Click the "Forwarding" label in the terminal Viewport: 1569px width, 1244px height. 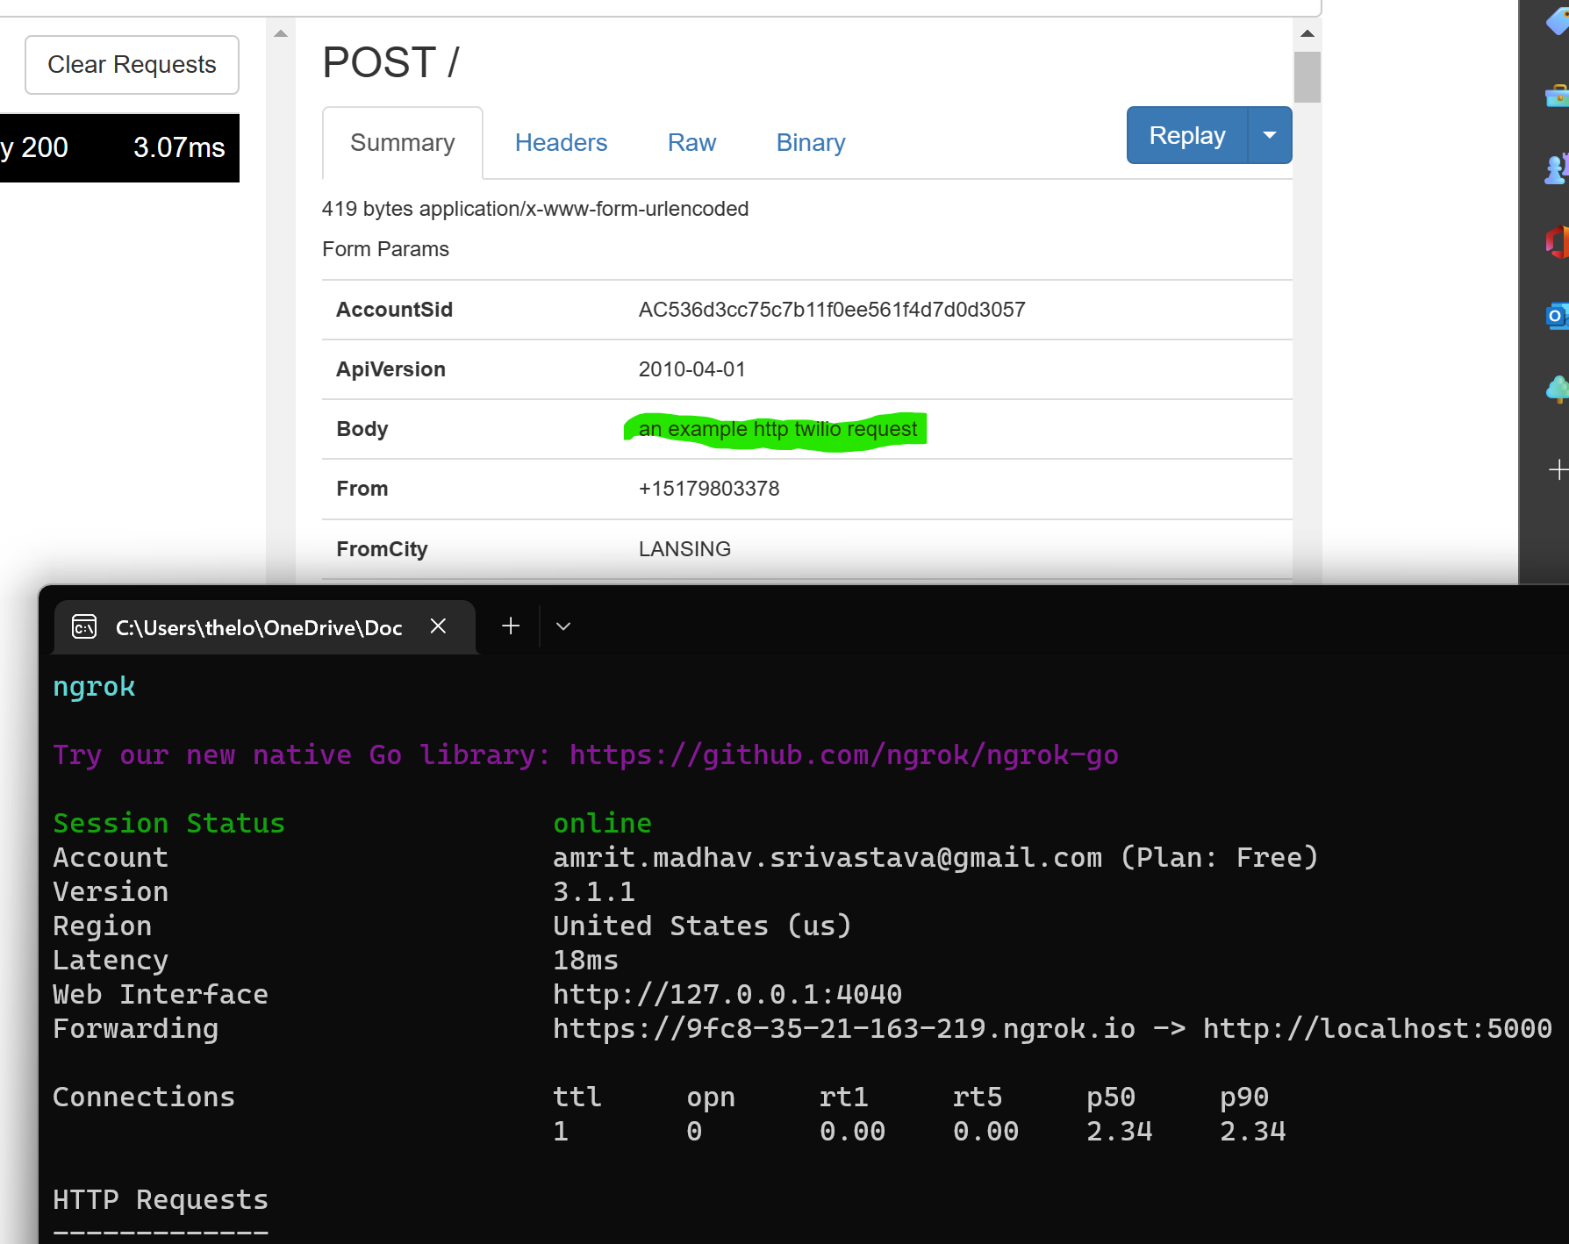pyautogui.click(x=135, y=1028)
